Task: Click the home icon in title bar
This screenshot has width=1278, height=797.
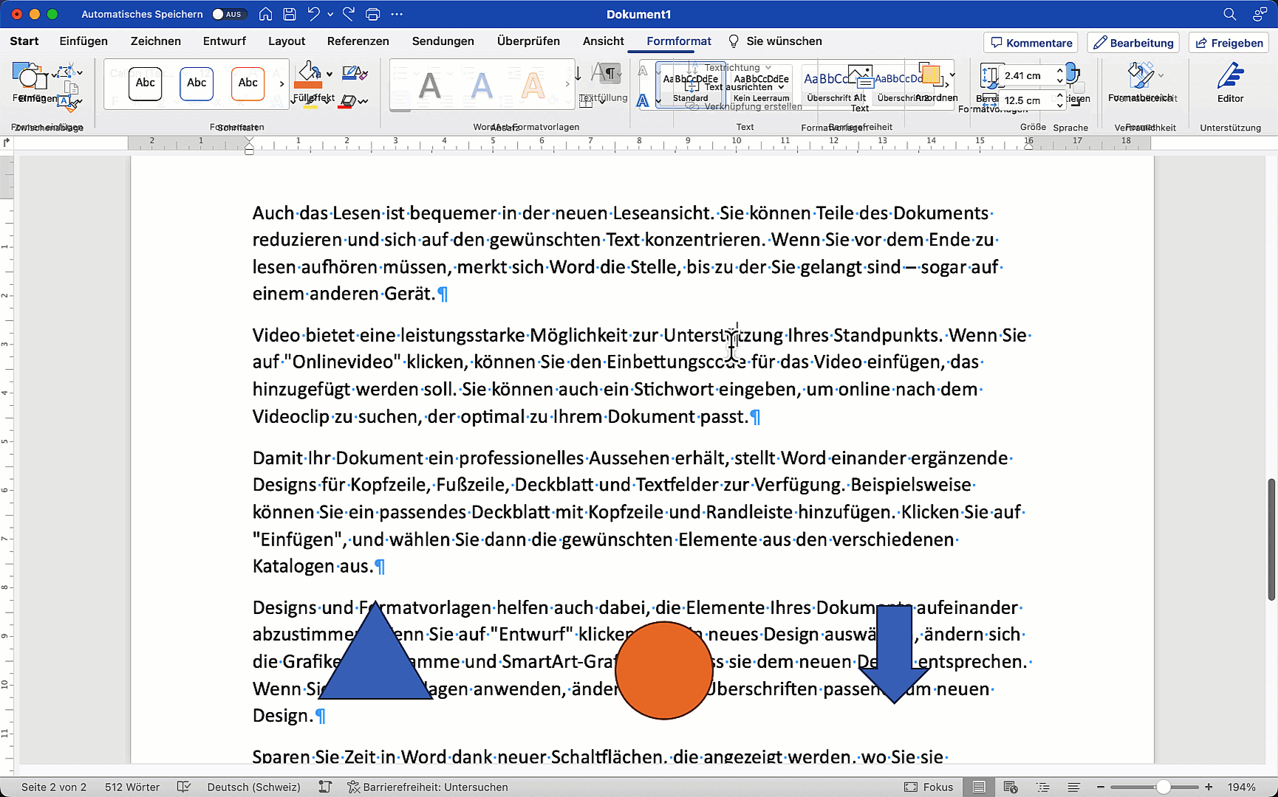Action: (266, 14)
